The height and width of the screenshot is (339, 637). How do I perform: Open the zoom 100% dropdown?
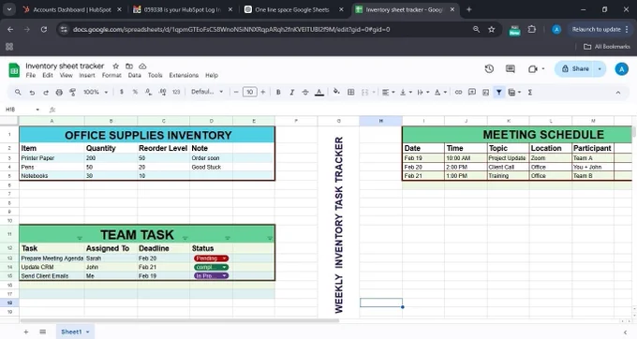point(96,93)
